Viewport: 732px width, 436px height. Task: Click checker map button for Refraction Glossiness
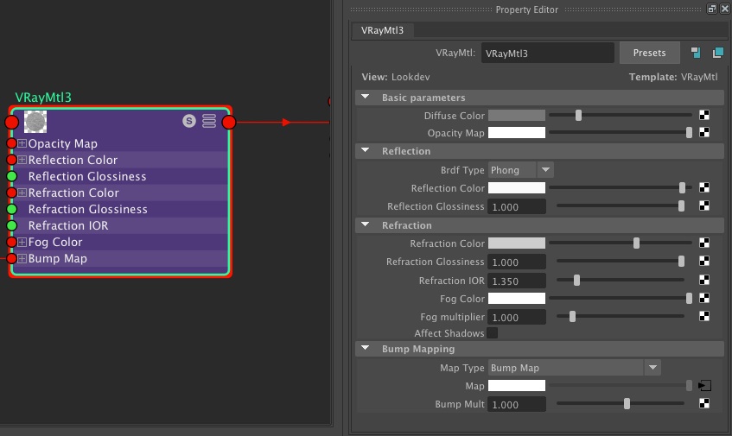(x=704, y=261)
